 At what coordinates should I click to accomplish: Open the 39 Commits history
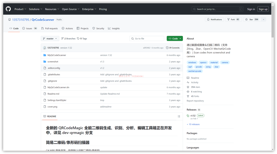click(x=173, y=48)
